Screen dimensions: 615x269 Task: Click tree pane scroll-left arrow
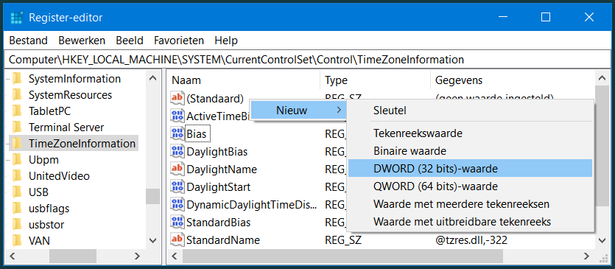click(x=13, y=256)
